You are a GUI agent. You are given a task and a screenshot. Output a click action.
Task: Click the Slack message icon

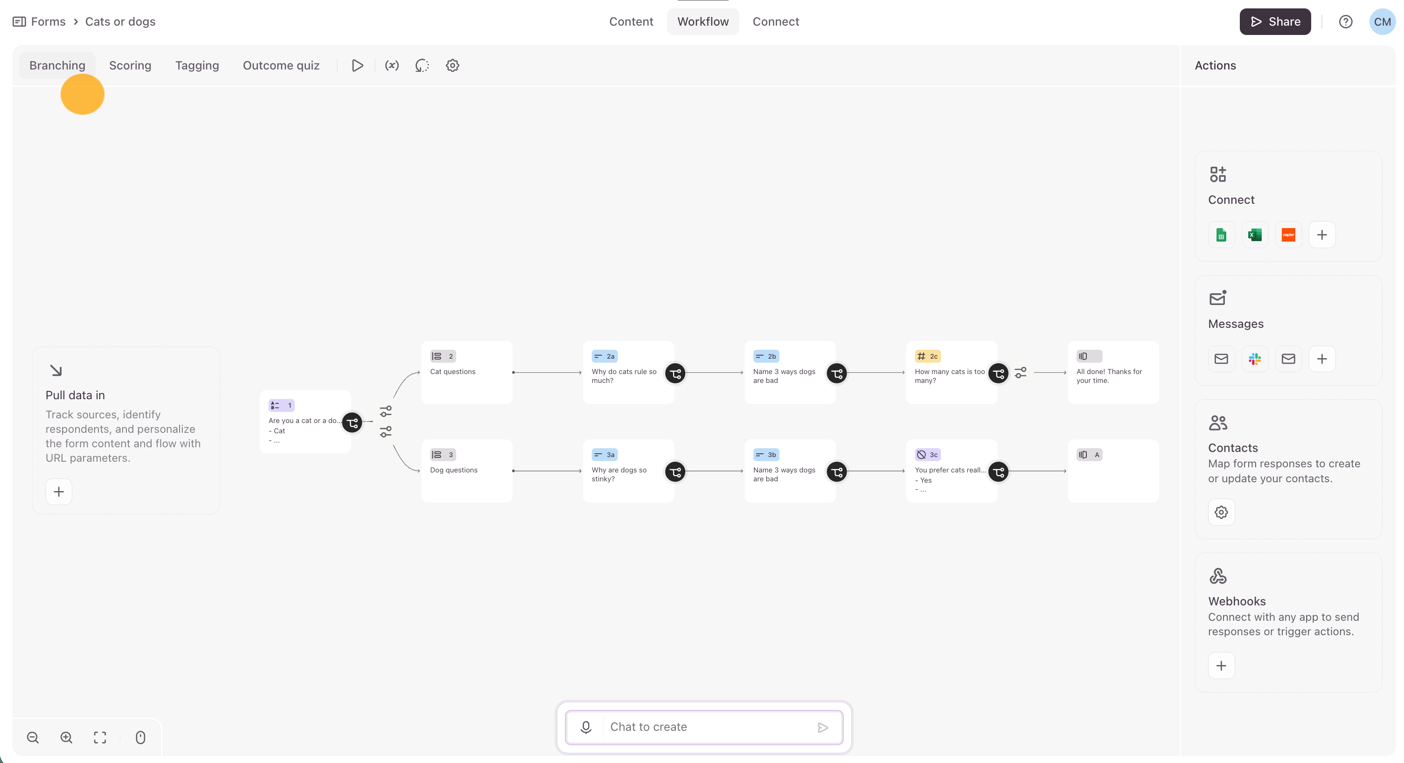1255,359
